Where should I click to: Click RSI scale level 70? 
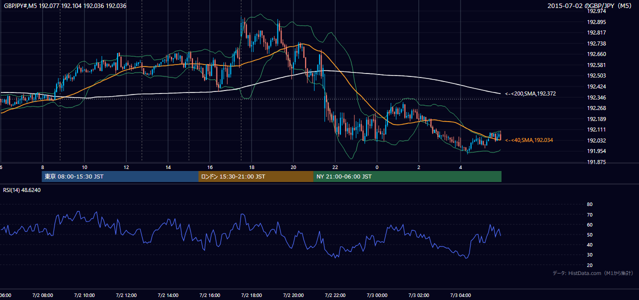tap(589, 214)
